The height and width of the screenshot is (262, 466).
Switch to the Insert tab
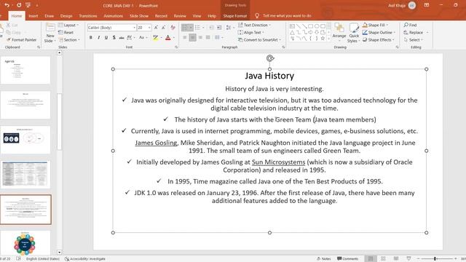(x=33, y=16)
